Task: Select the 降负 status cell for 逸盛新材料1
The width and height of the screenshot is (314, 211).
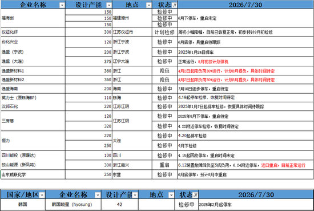Action: [x=164, y=71]
